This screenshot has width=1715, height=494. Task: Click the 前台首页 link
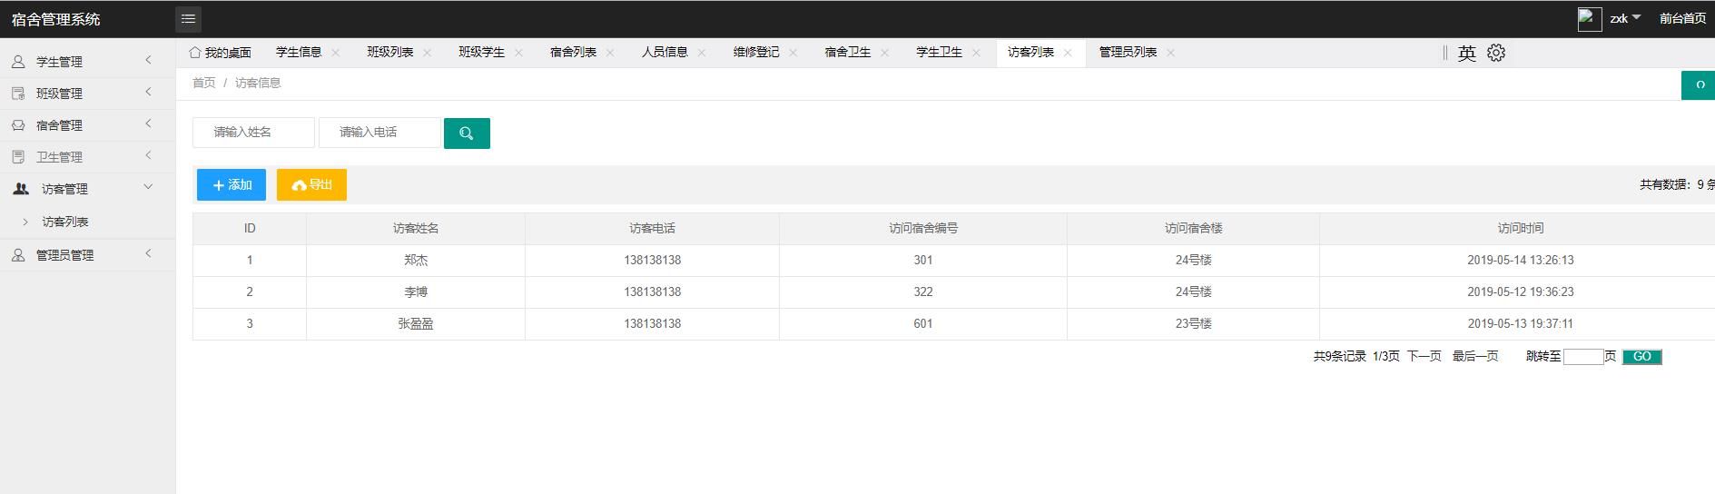(1682, 18)
